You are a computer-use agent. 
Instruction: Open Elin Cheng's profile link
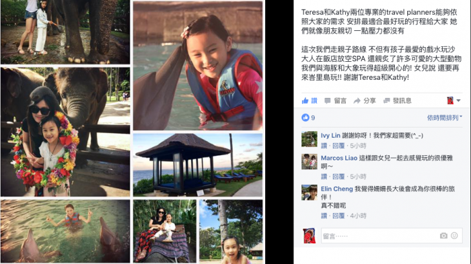click(x=337, y=189)
